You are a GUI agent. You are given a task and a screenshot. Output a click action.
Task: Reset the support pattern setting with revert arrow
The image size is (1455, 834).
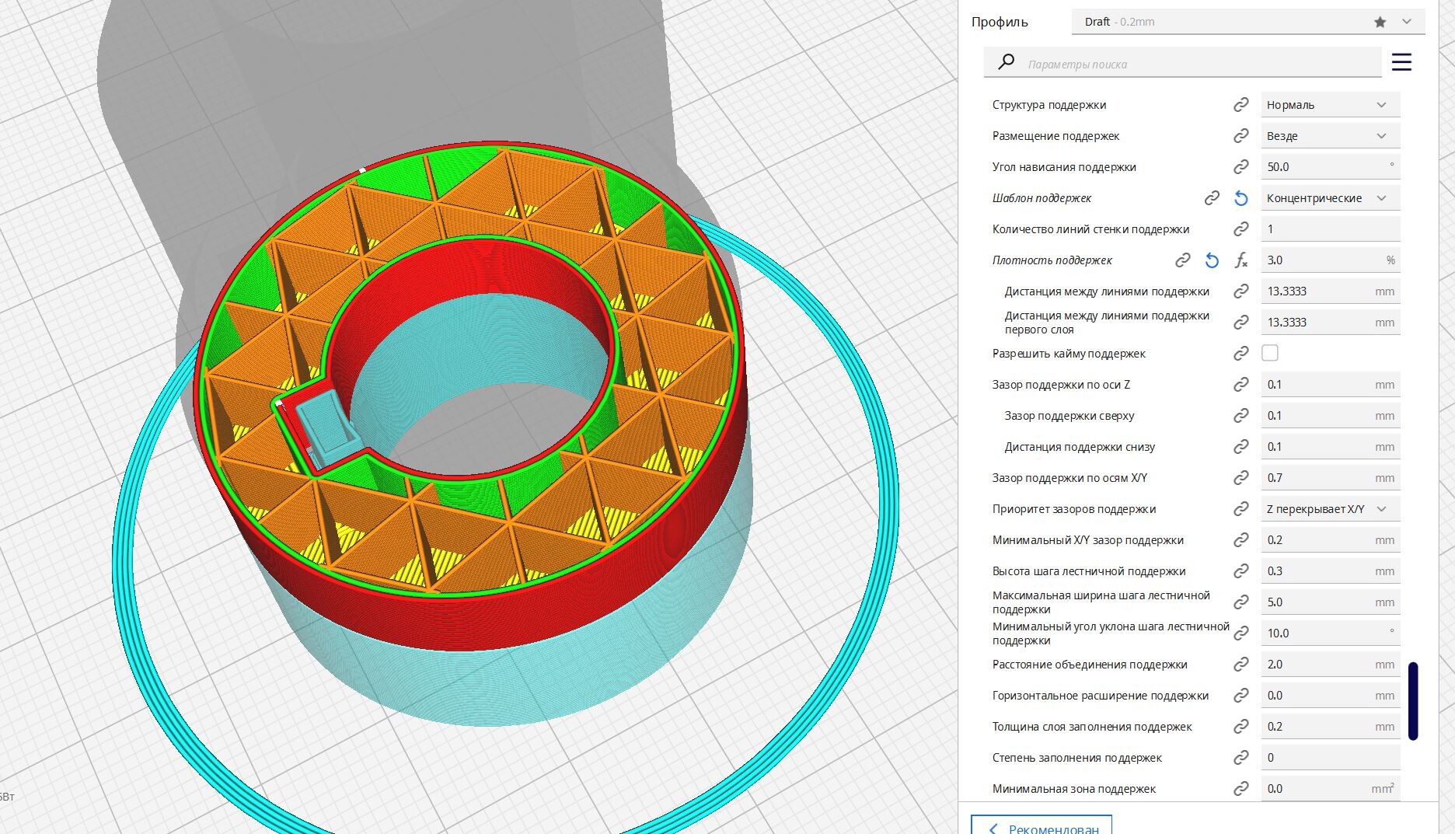coord(1240,198)
